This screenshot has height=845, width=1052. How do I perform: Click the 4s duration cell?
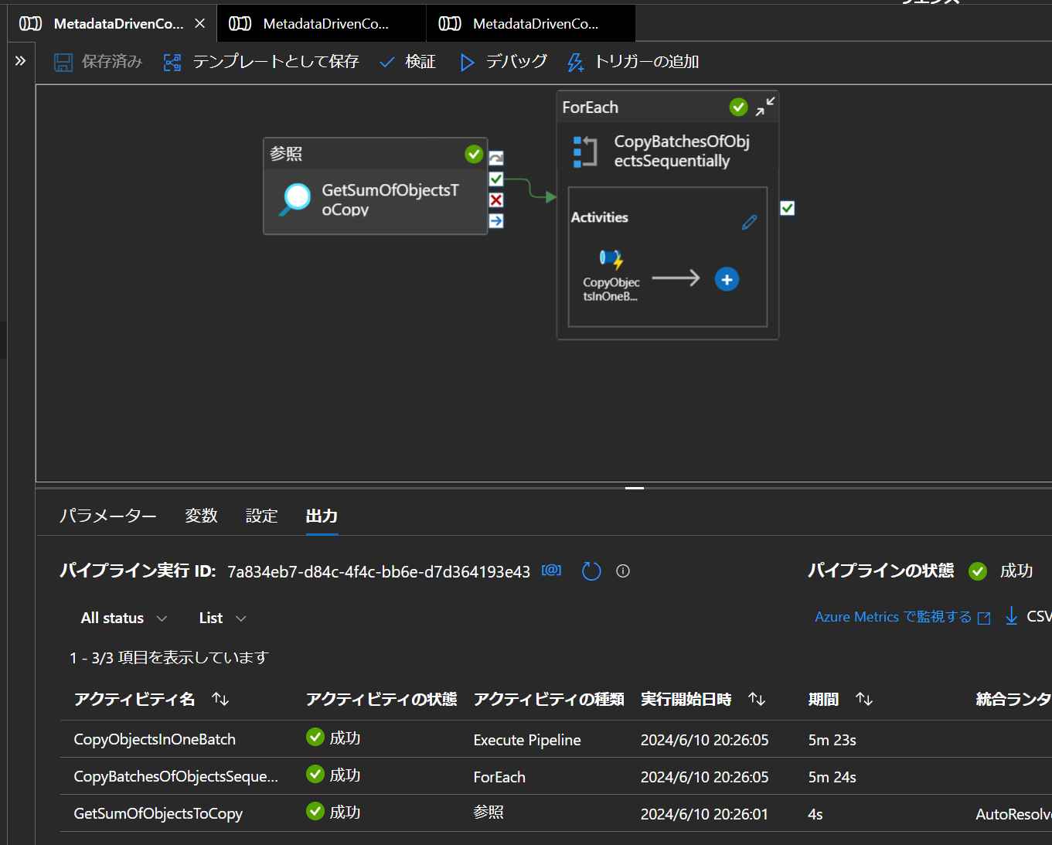(x=815, y=814)
